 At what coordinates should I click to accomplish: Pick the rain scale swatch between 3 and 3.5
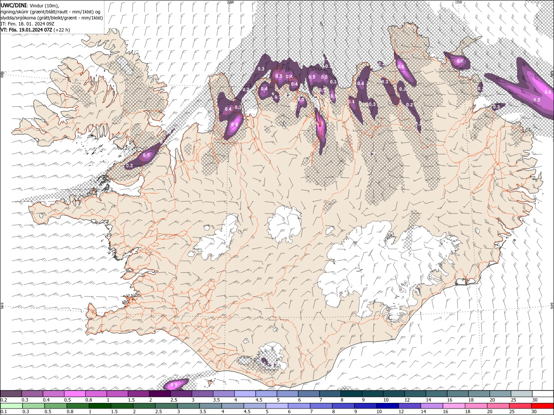click(x=189, y=406)
